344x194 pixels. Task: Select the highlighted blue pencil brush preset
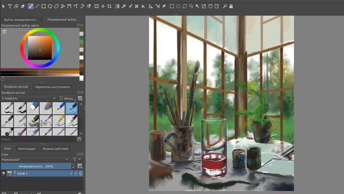coord(71,108)
